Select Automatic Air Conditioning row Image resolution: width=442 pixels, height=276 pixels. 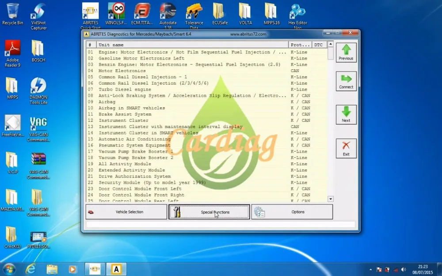coord(207,139)
